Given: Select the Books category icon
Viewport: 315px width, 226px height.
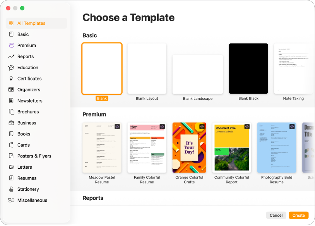Looking at the screenshot, I should click(x=12, y=134).
